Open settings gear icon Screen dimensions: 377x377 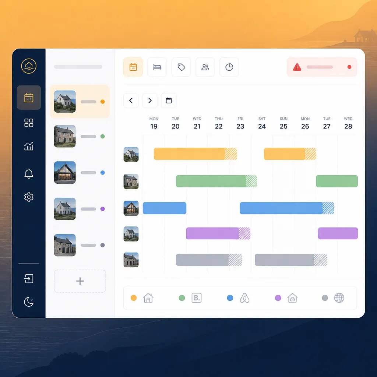click(x=29, y=197)
